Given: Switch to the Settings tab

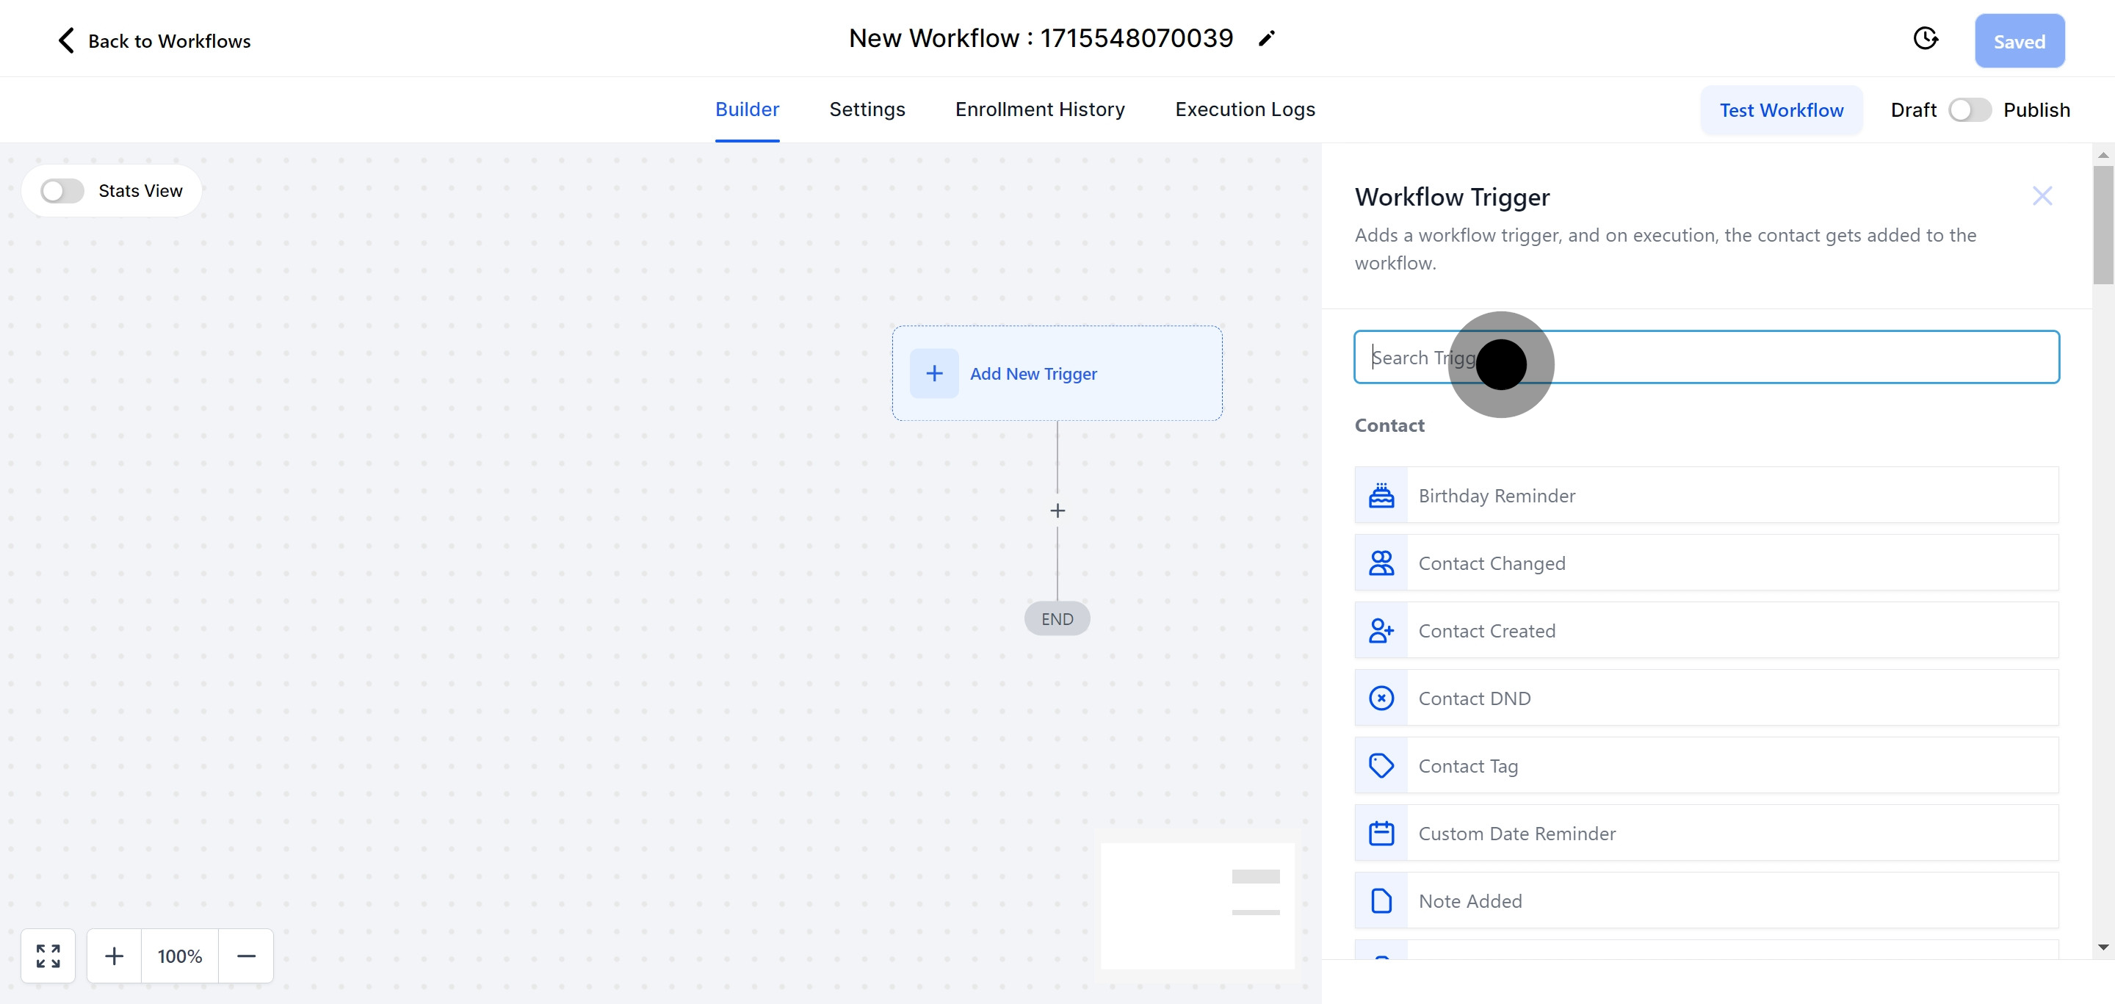Looking at the screenshot, I should pos(867,109).
